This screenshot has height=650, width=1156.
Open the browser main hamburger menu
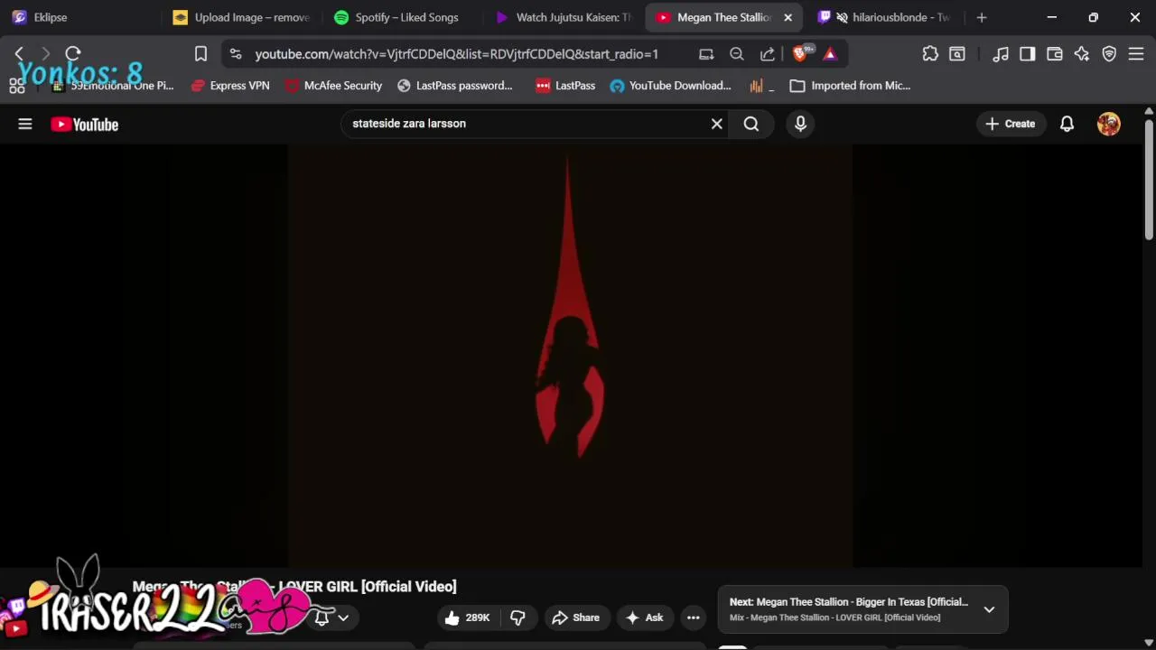(1136, 54)
